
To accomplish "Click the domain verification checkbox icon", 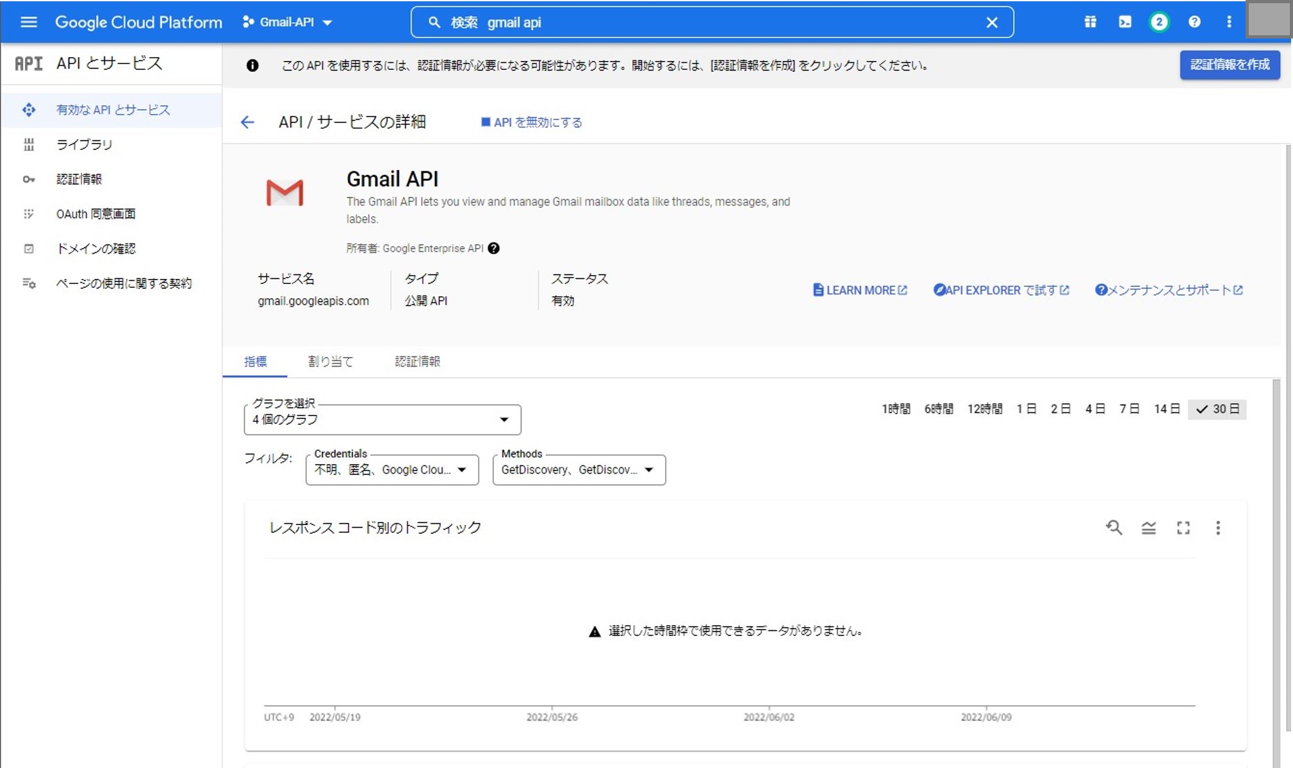I will click(29, 249).
